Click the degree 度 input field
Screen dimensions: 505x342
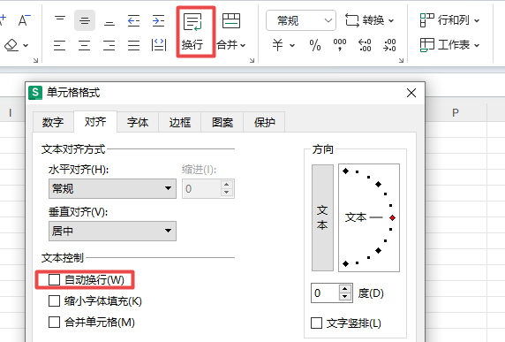tap(325, 293)
